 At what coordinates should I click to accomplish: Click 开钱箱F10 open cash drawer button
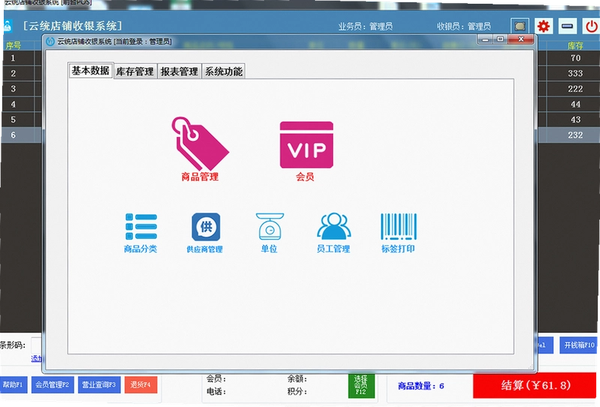[x=579, y=345]
